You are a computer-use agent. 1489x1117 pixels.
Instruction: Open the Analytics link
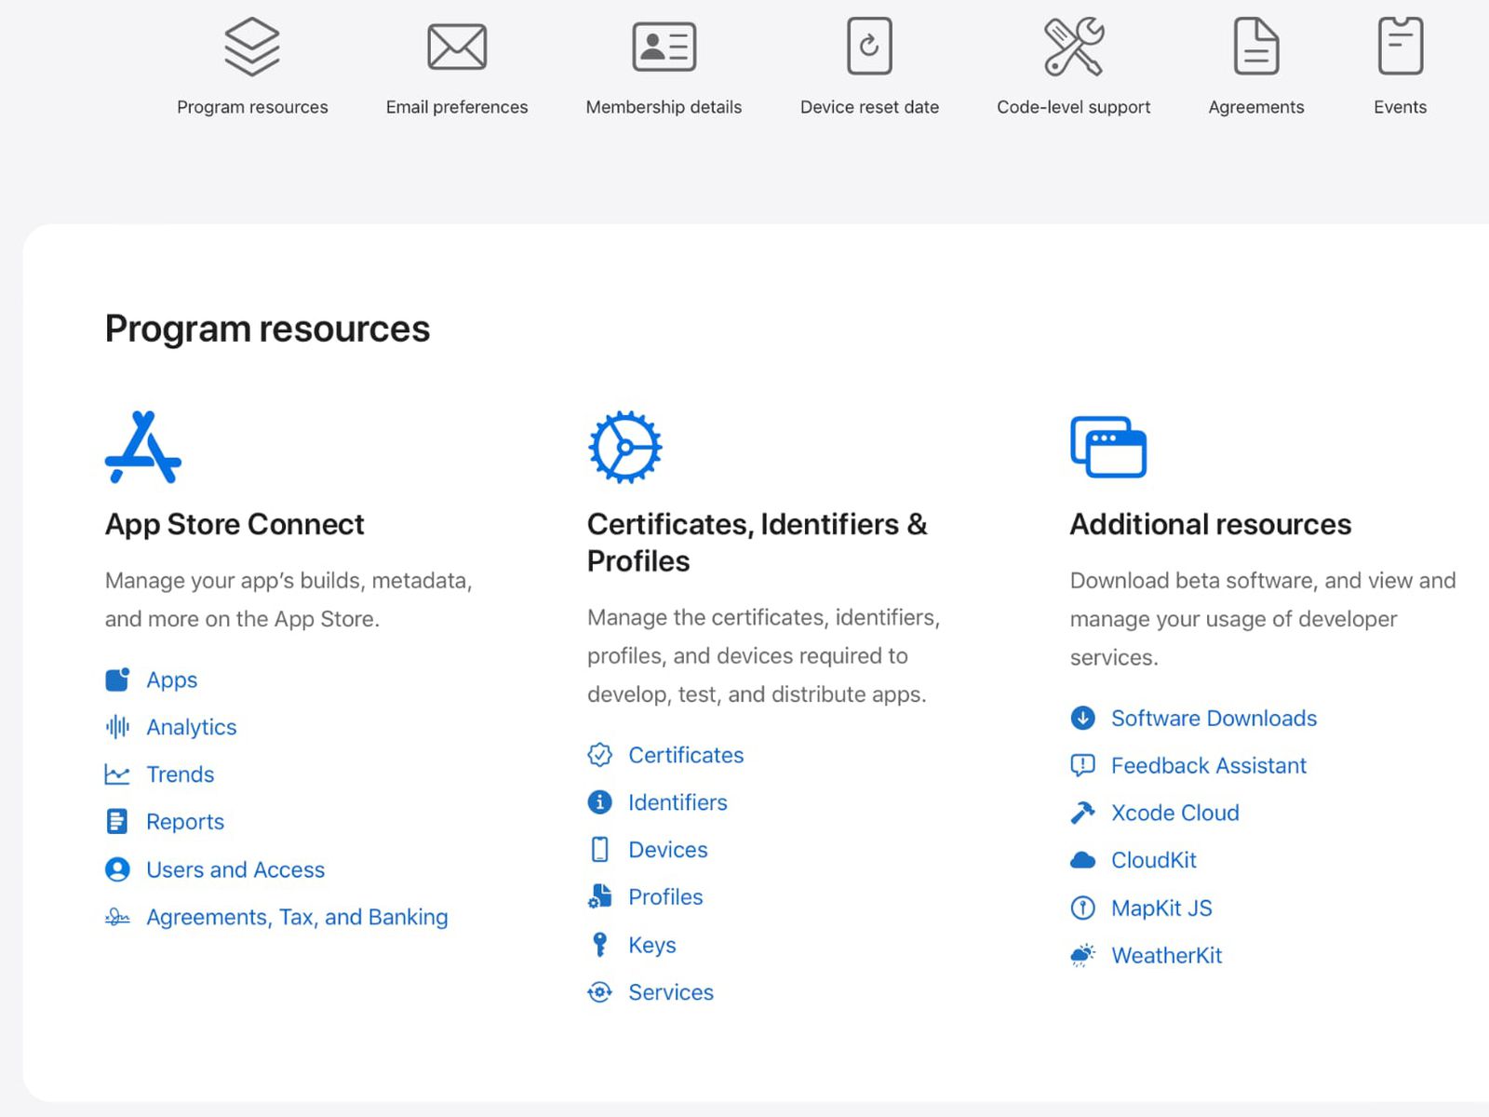click(x=191, y=727)
